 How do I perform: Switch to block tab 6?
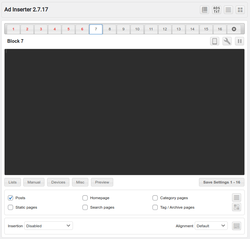point(82,29)
